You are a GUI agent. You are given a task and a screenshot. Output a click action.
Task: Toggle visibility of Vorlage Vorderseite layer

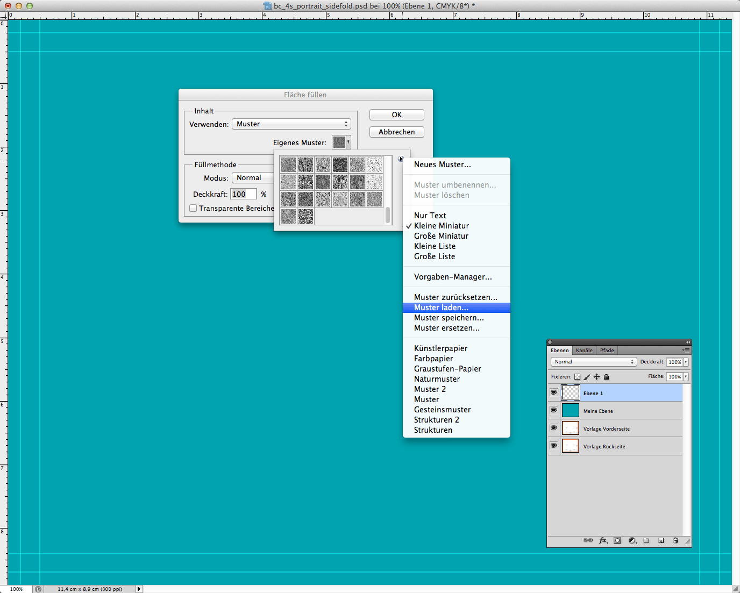click(x=553, y=428)
